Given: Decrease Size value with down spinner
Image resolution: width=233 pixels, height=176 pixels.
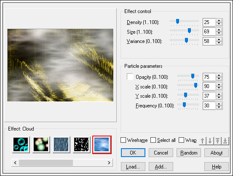Looking at the screenshot, I should click(x=219, y=33).
